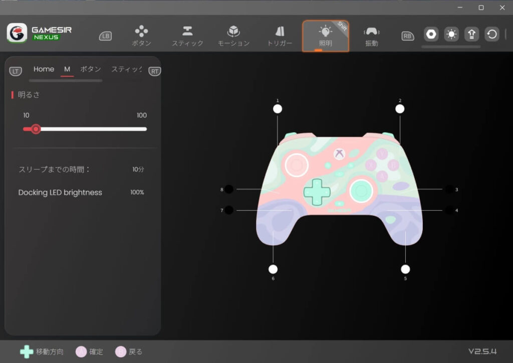Toggle lighting zone marker 4
The width and height of the screenshot is (513, 363).
[x=449, y=210]
